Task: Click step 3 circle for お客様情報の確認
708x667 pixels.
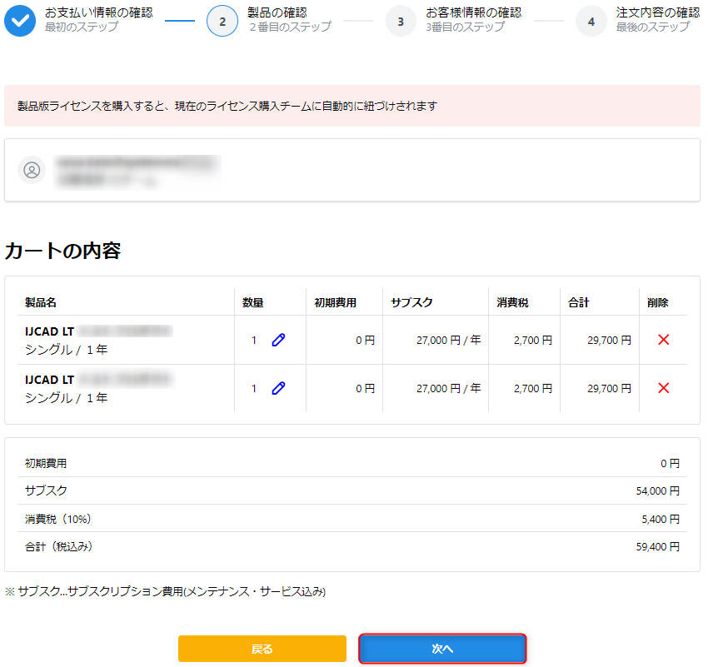Action: 401,21
